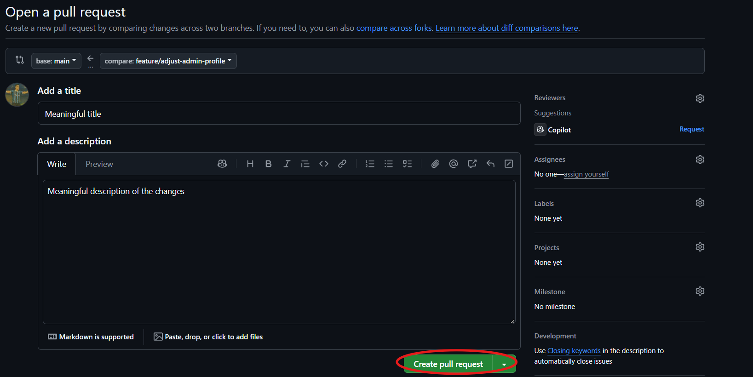Attach files with paperclip icon
This screenshot has height=377, width=753.
click(435, 164)
